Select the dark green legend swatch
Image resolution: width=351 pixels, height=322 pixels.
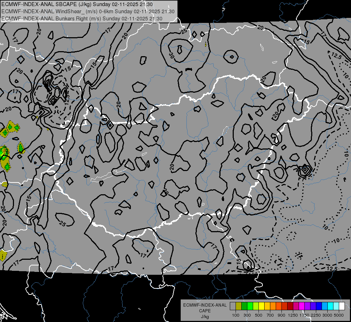coord(244,306)
